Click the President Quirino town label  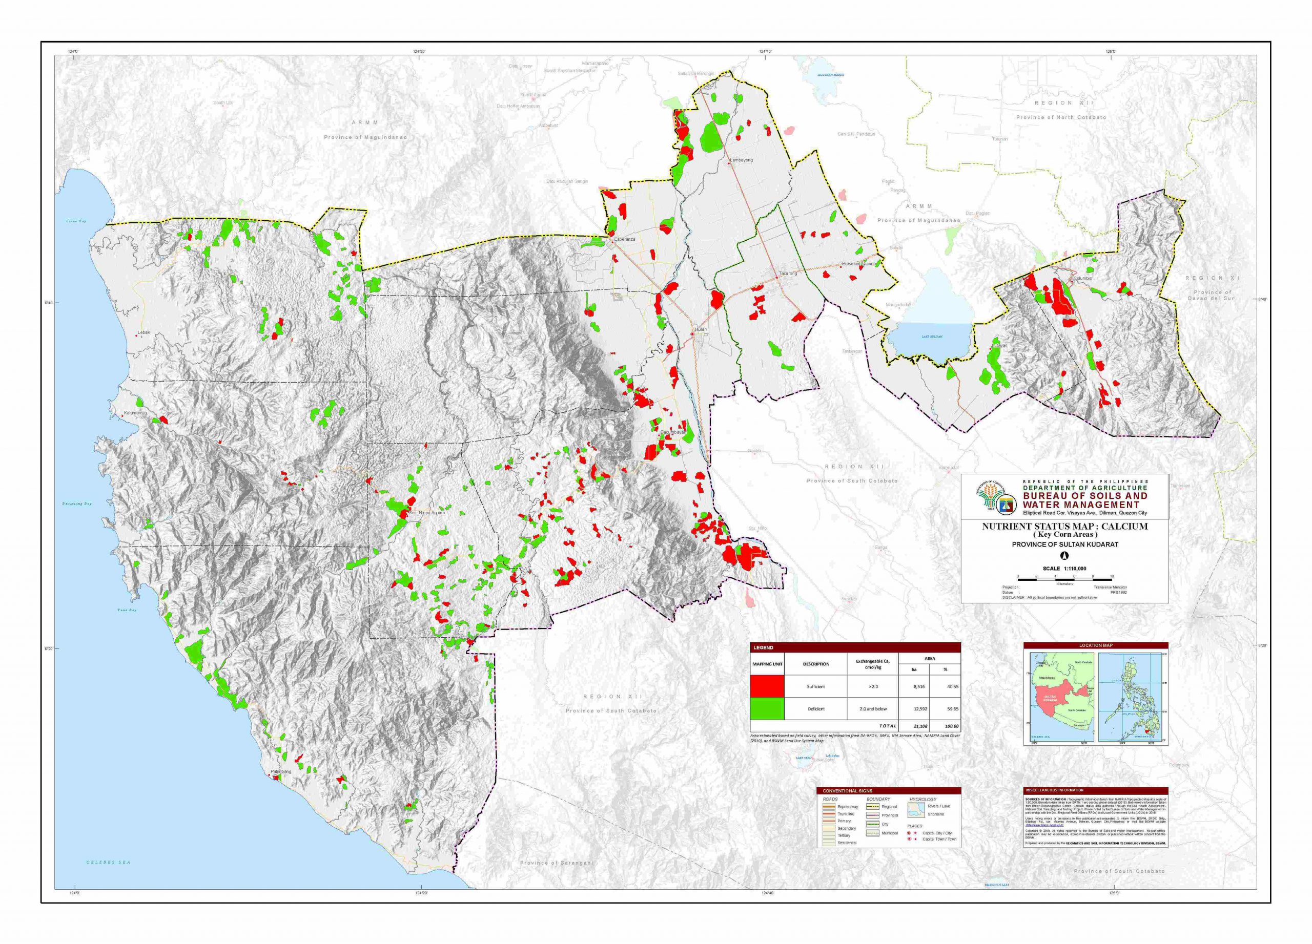click(859, 264)
